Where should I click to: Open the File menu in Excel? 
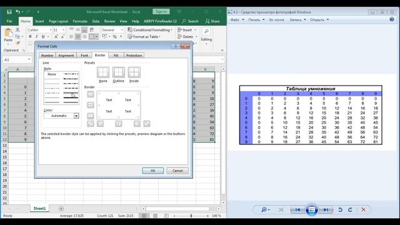[9, 21]
